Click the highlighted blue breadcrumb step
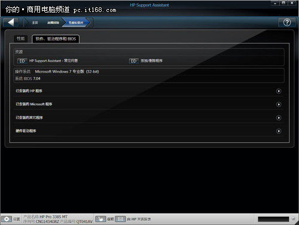299x225 pixels. pos(76,23)
